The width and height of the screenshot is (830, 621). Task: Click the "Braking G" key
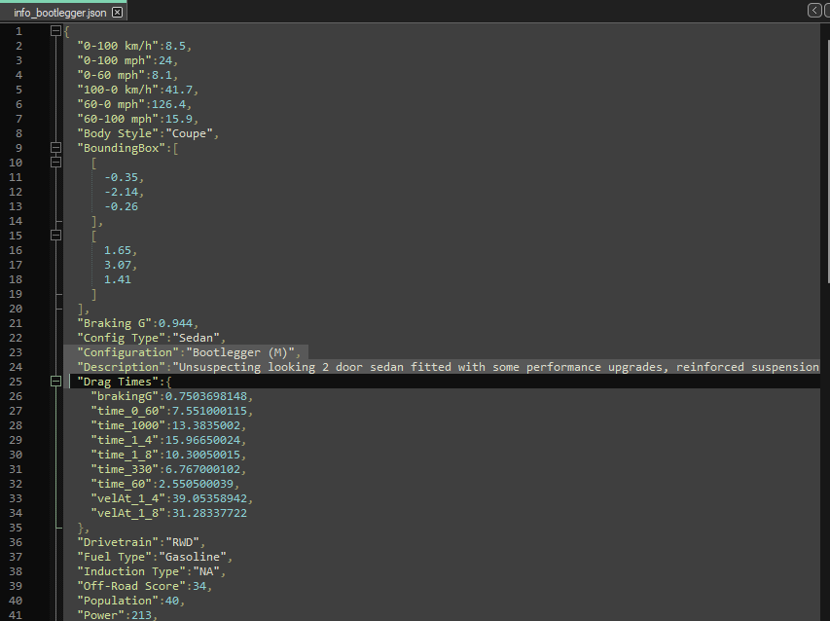point(115,323)
